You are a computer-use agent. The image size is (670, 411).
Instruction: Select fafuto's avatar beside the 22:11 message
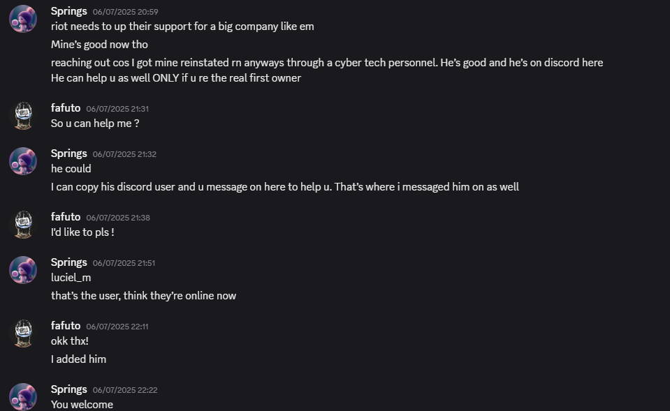coord(23,333)
